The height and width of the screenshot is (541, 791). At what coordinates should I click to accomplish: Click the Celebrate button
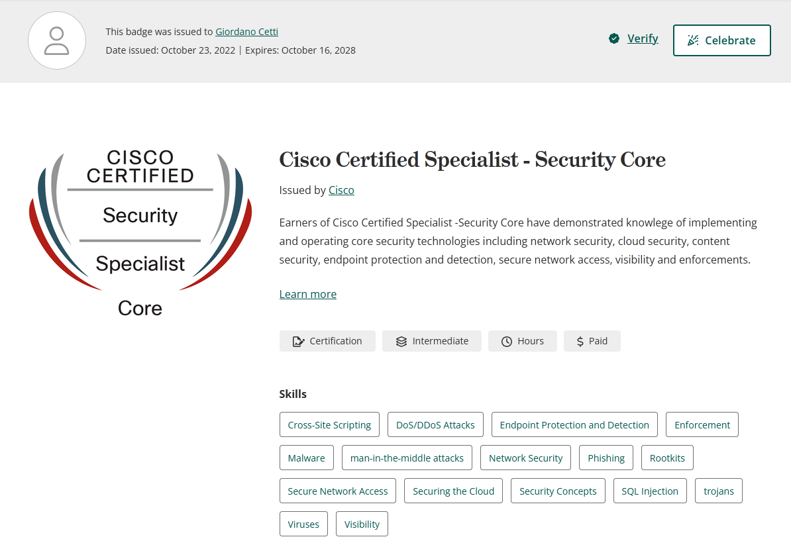pyautogui.click(x=722, y=40)
